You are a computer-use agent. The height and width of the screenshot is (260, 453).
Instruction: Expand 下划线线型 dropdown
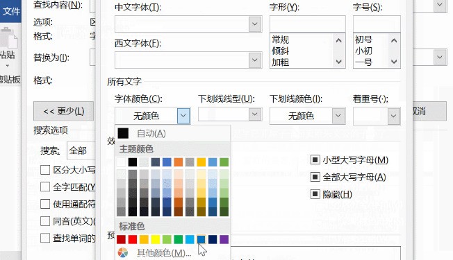coord(255,114)
